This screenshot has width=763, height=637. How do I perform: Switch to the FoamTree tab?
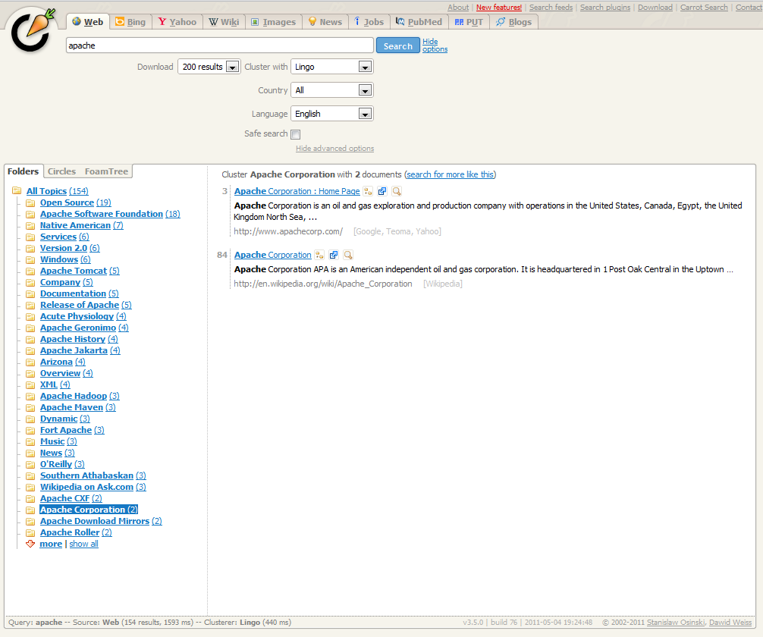(x=105, y=171)
